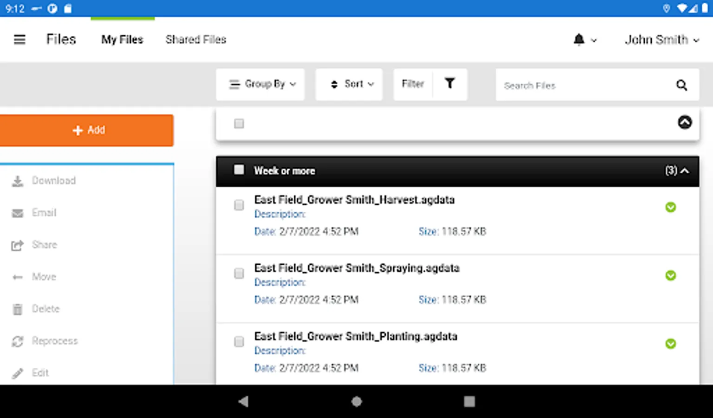Click the Download icon in sidebar
The image size is (713, 418).
click(x=18, y=181)
